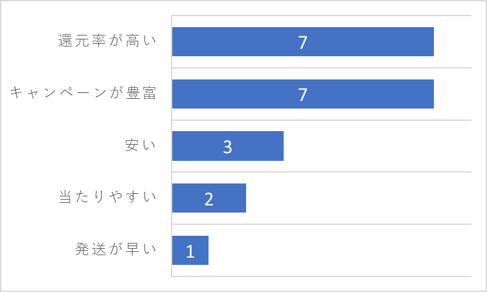Click the 発送が早い bar

(x=190, y=251)
